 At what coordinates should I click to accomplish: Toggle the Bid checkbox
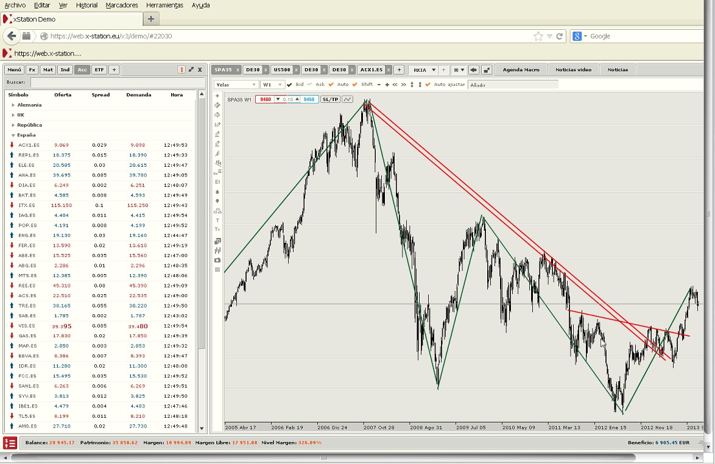point(289,85)
